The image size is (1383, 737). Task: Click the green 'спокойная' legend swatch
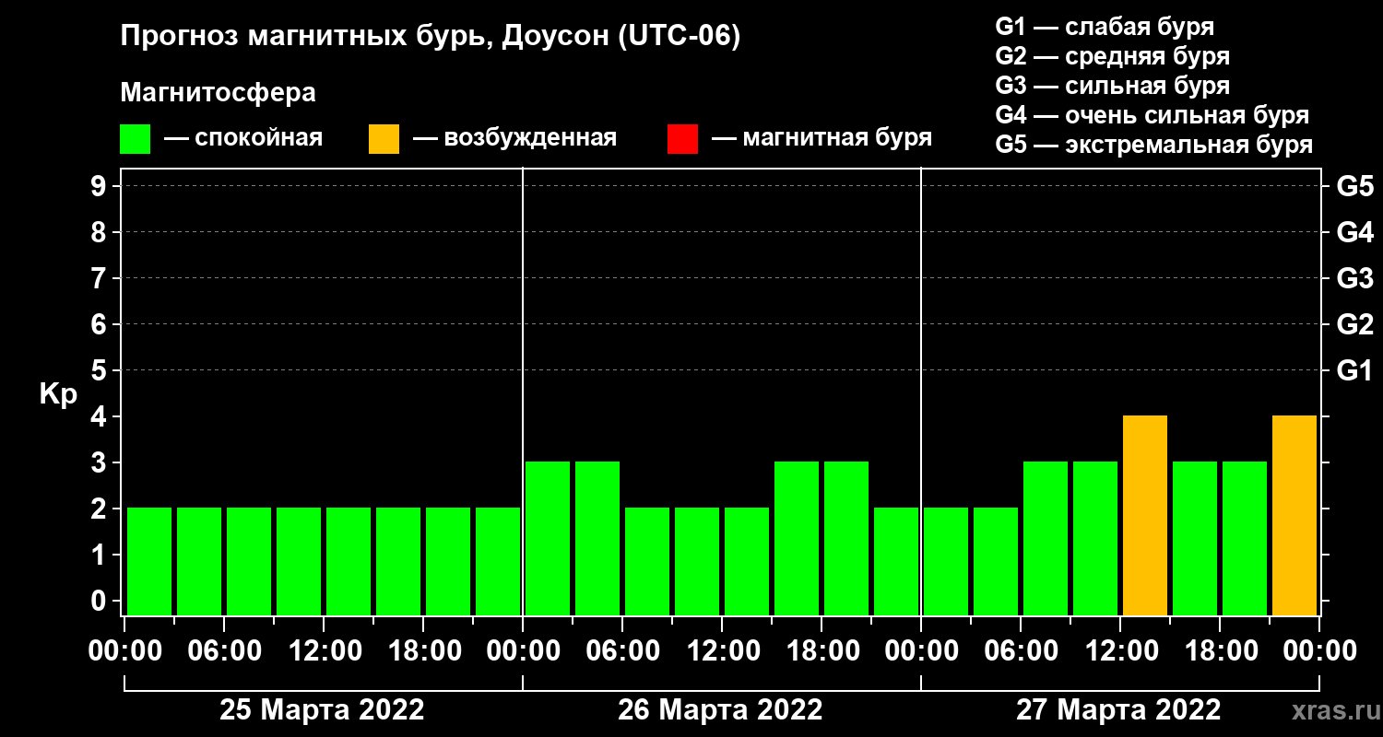pos(135,139)
